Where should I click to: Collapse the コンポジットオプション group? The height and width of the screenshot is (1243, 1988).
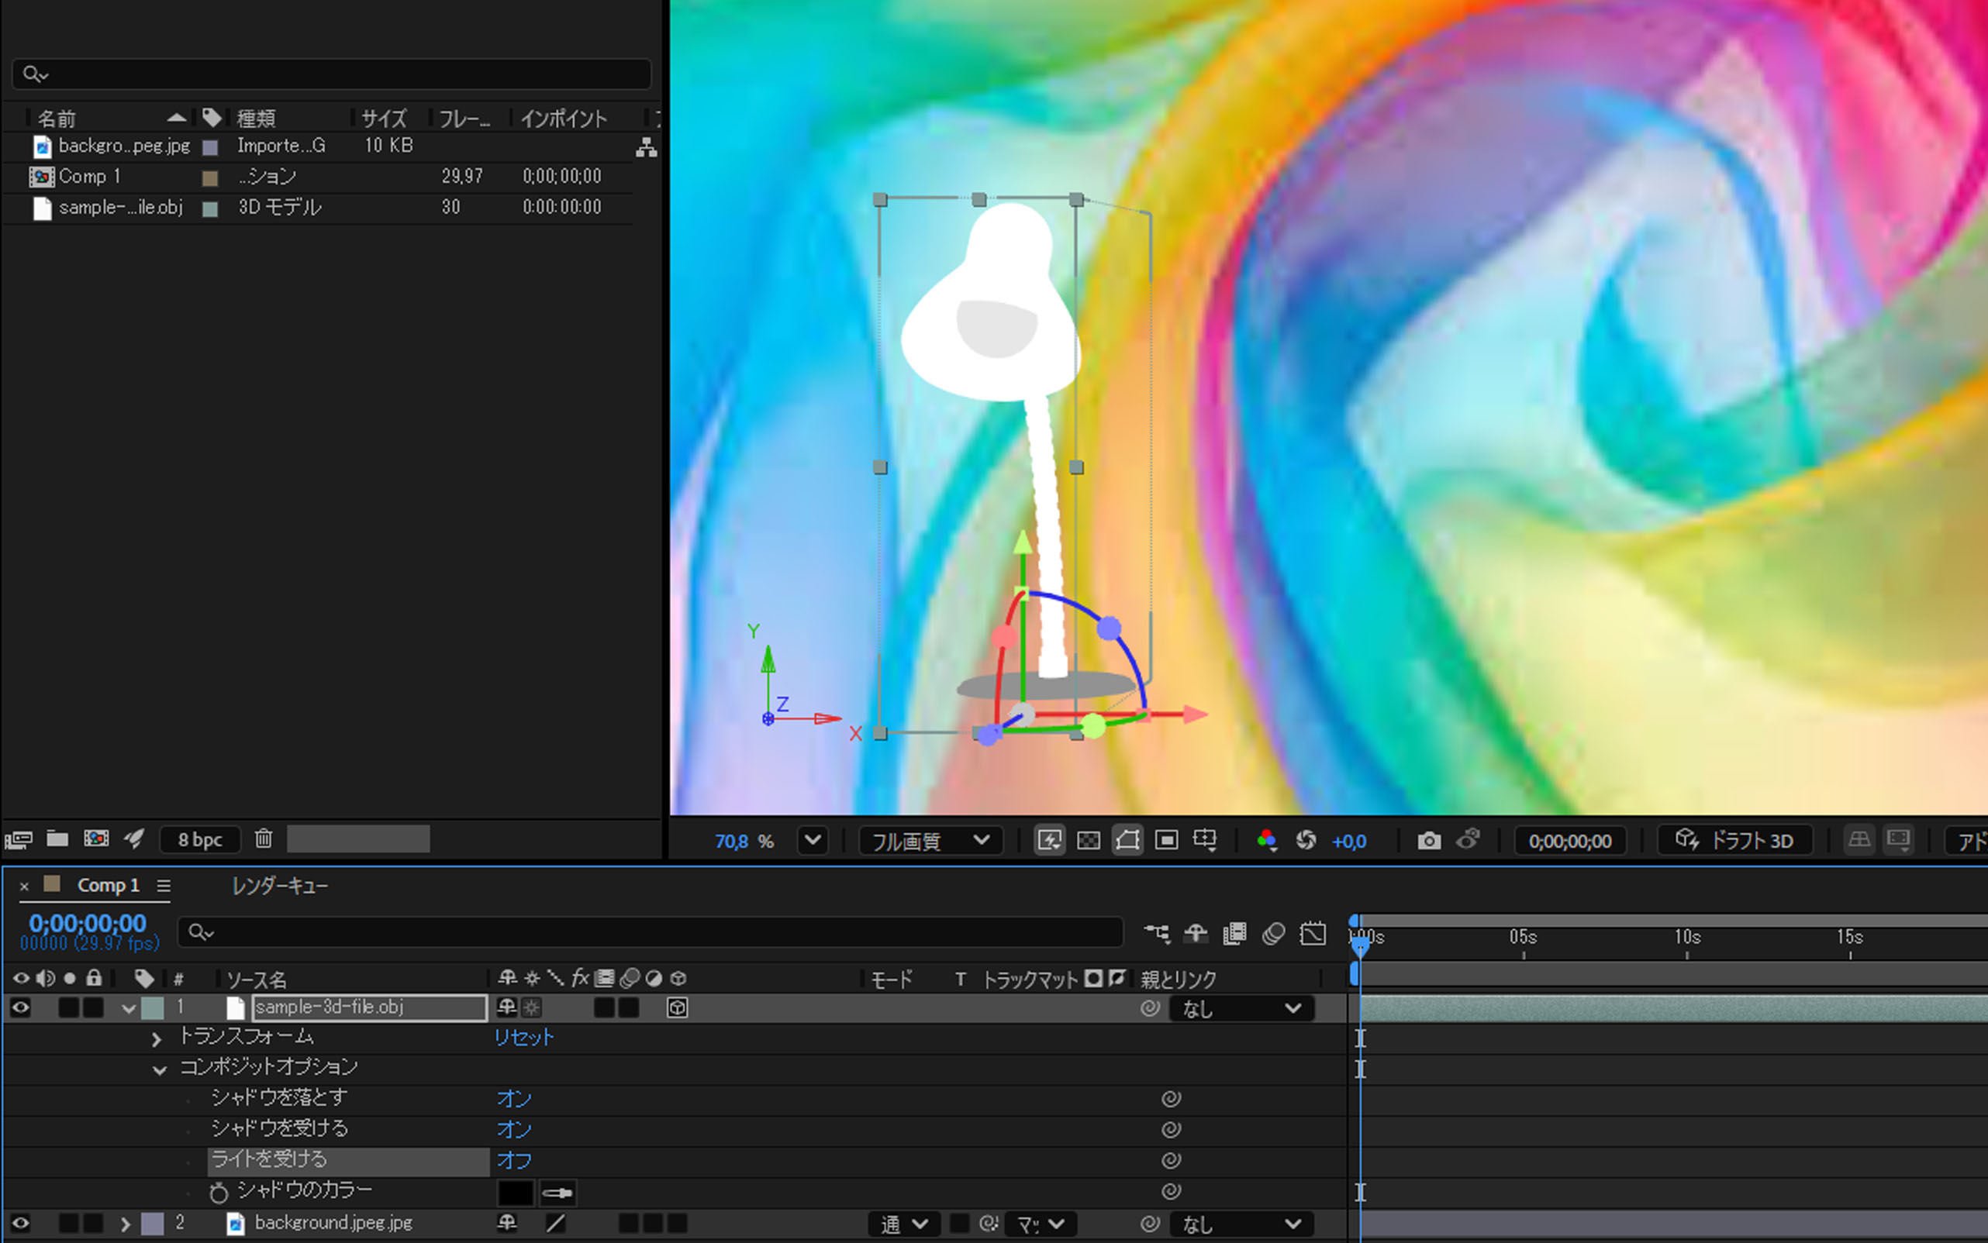point(159,1069)
